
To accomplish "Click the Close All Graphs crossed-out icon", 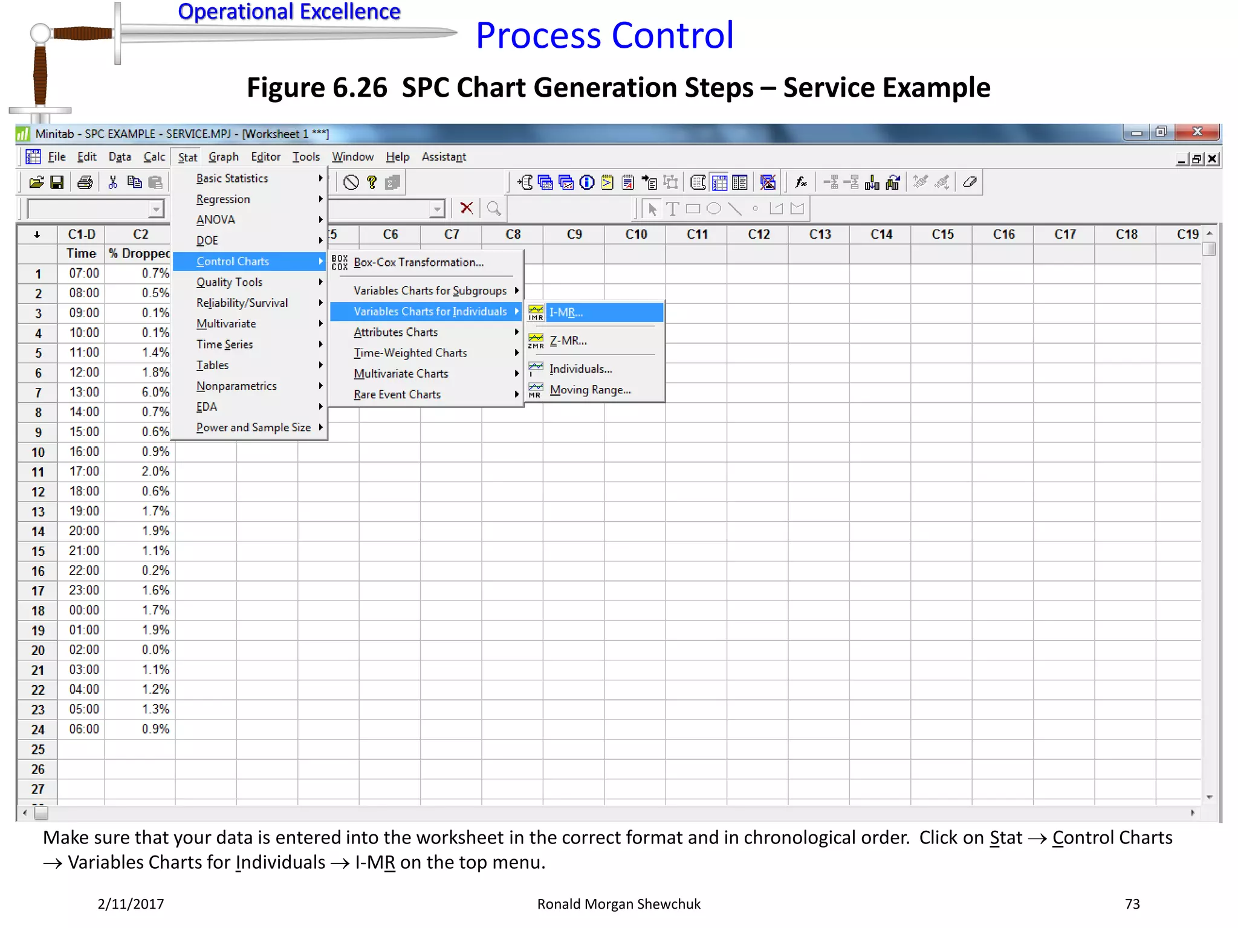I will pyautogui.click(x=768, y=182).
